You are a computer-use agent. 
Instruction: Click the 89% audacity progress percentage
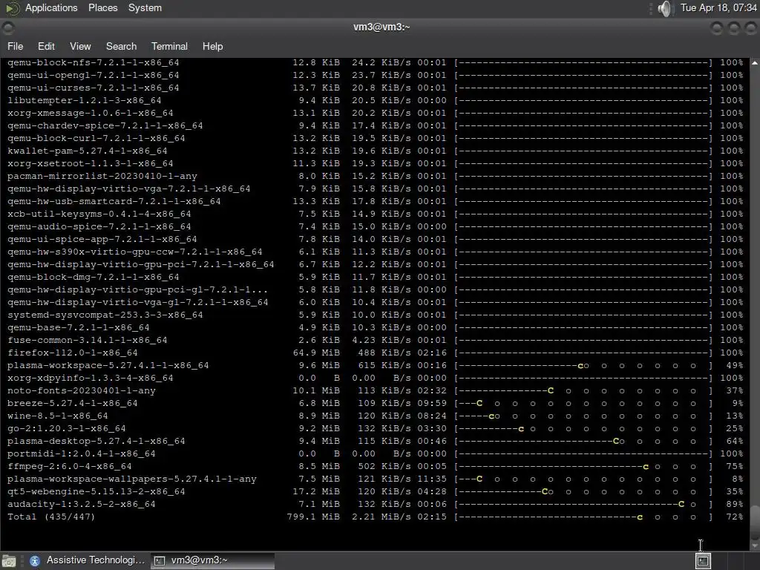coord(734,504)
